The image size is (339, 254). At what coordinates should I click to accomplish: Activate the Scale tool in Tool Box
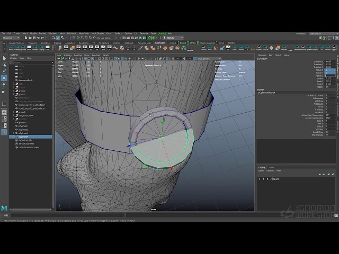(x=4, y=91)
